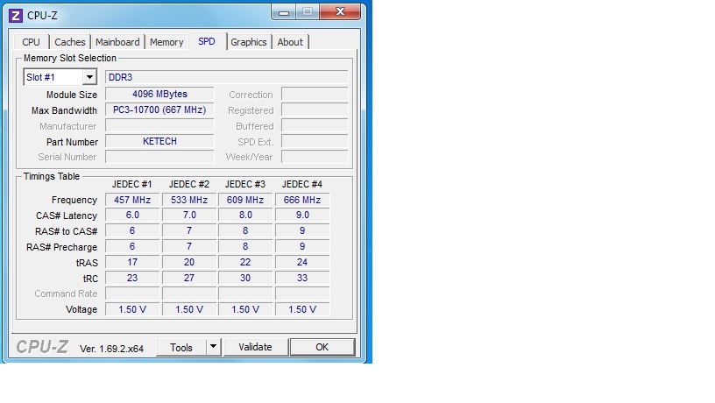Click the KETECH part number field
This screenshot has height=403, width=715.
click(x=159, y=141)
